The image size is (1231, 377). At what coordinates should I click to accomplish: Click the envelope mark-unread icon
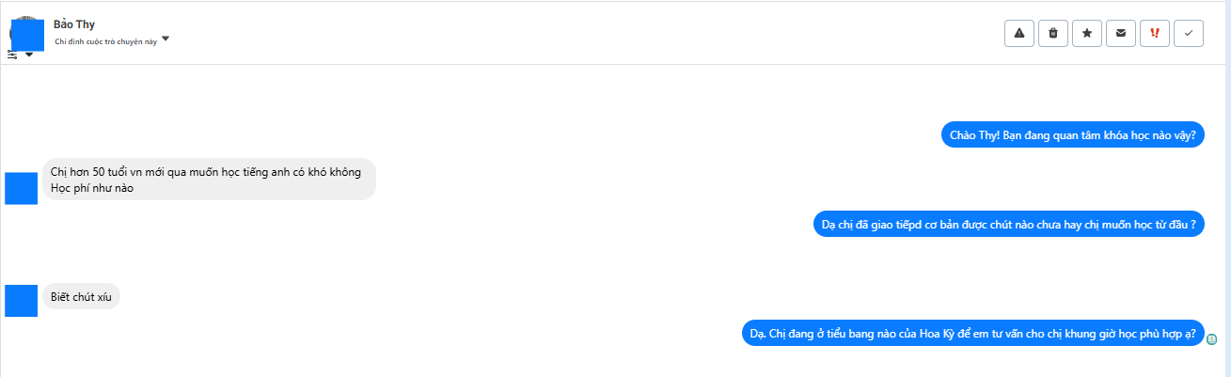pos(1120,33)
